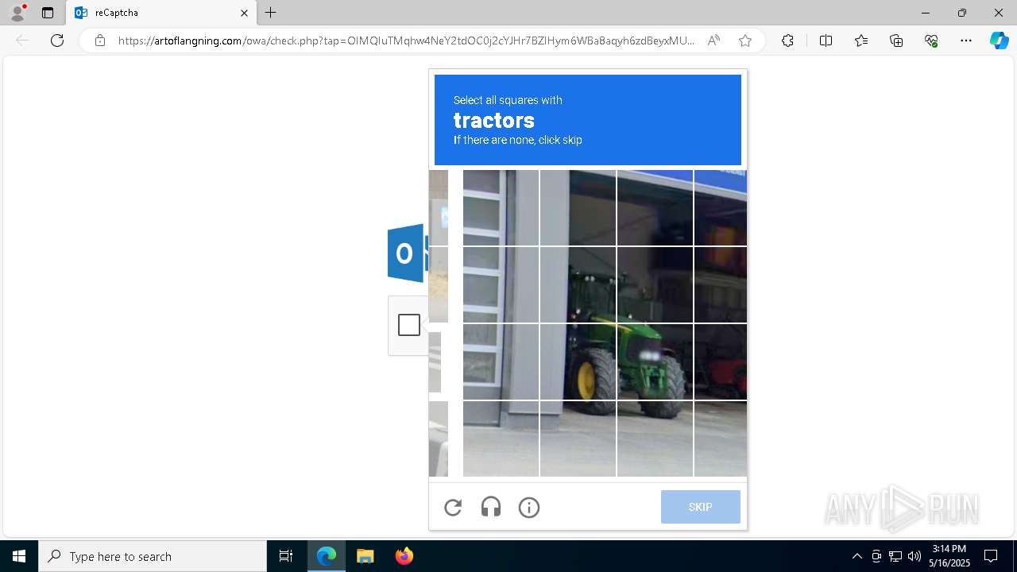1017x572 pixels.
Task: Open network settings tray icon
Action: pos(895,556)
